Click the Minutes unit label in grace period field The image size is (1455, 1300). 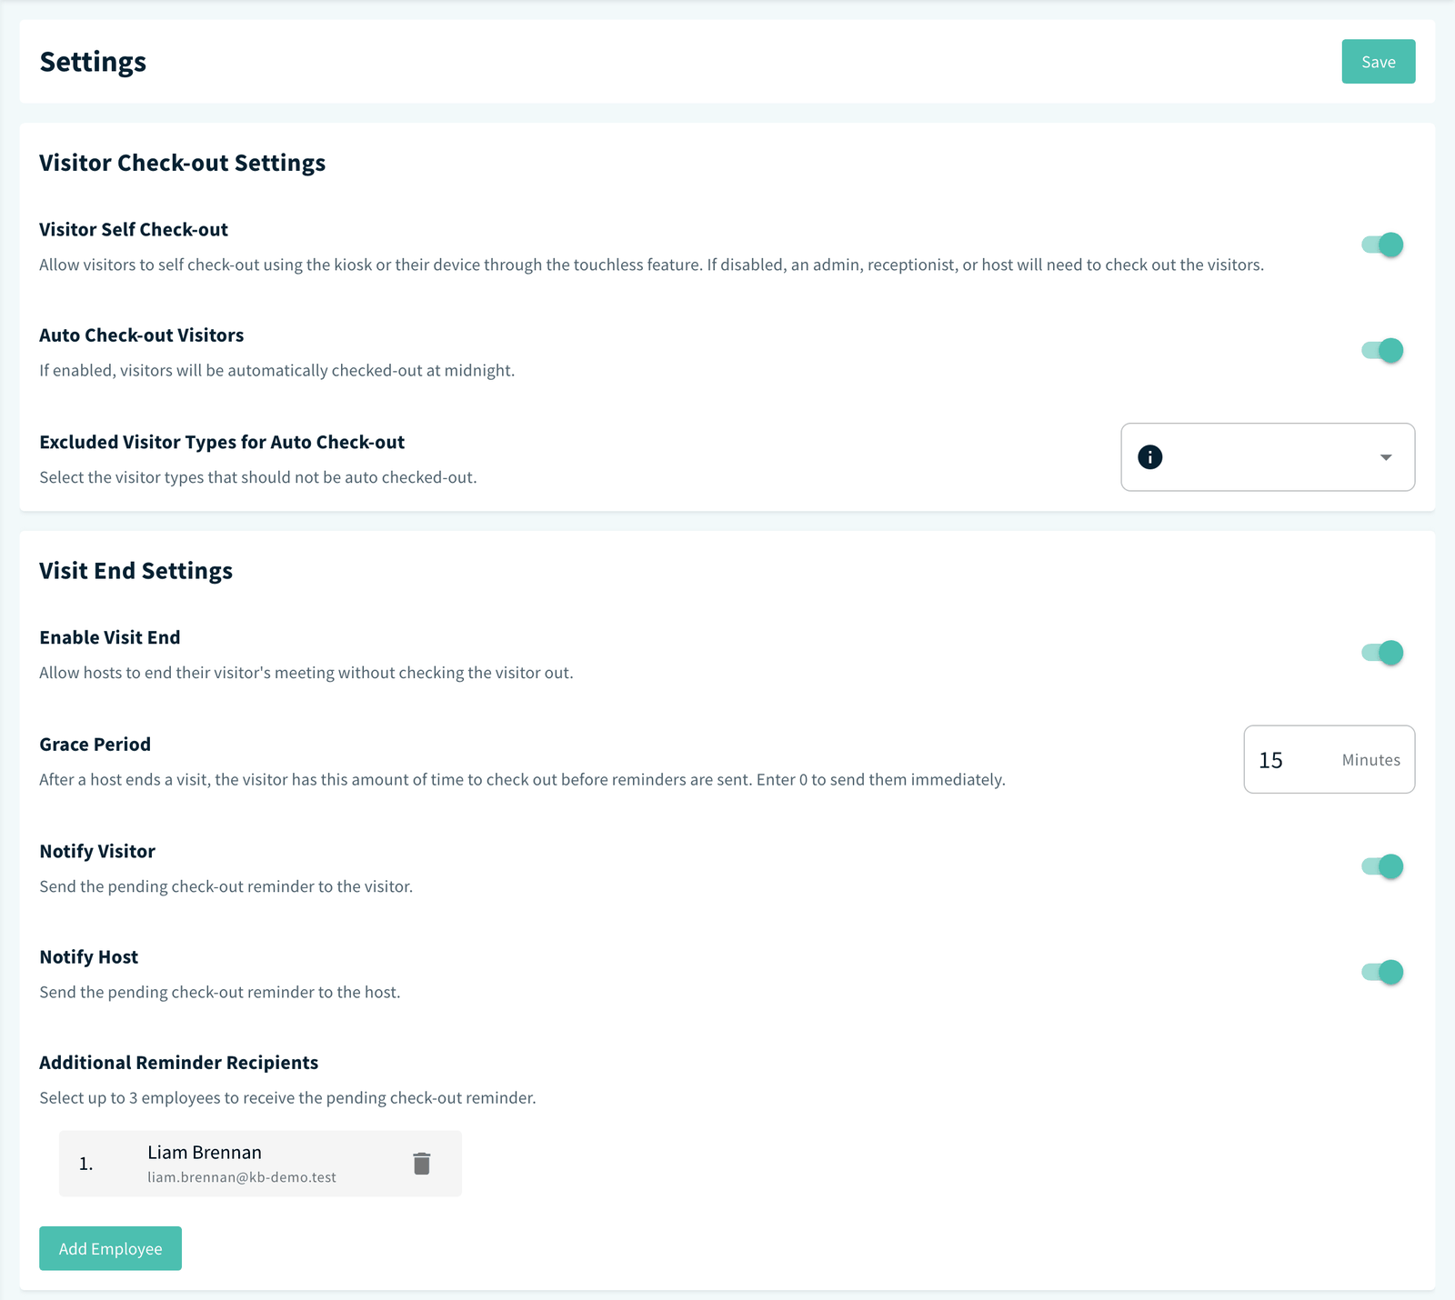[1370, 760]
